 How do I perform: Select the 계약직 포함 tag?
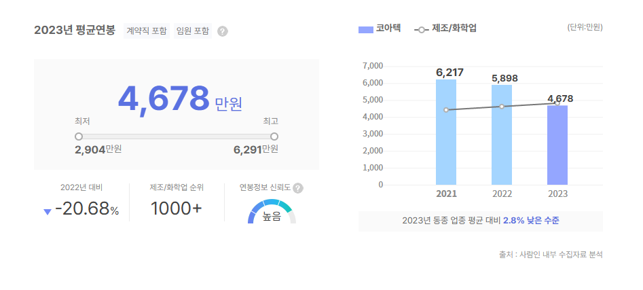tap(147, 31)
